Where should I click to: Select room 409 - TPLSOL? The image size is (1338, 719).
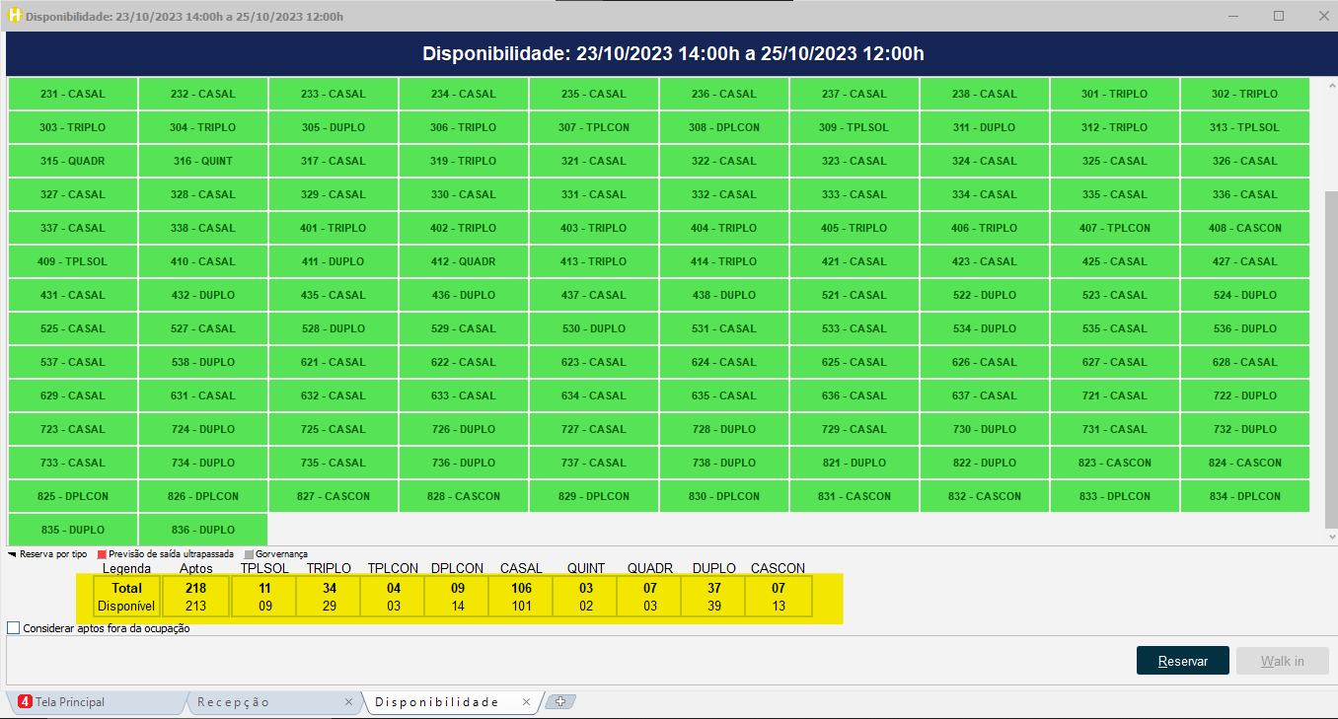73,261
